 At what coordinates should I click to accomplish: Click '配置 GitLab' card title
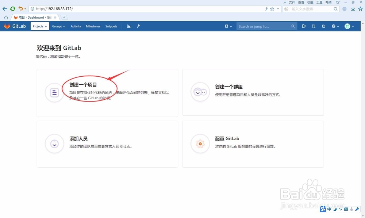[x=227, y=139]
